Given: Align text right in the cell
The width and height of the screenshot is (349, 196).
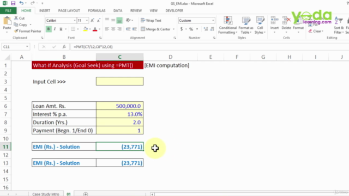Looking at the screenshot, I should (119, 29).
